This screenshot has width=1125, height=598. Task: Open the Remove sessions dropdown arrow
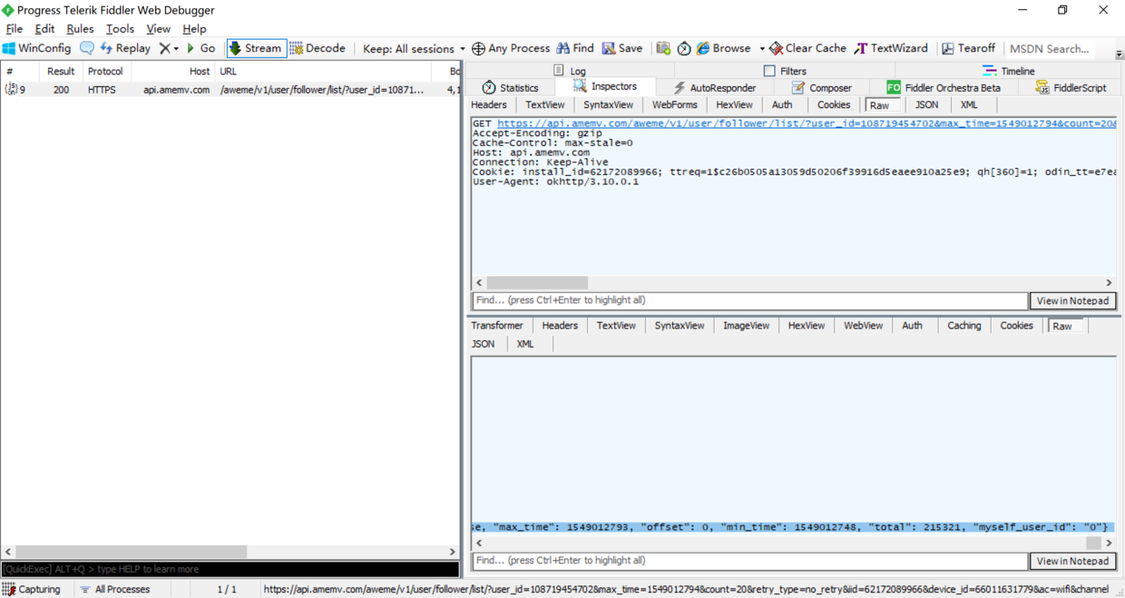tap(176, 48)
